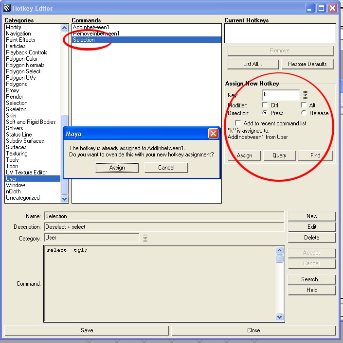343x343 pixels.
Task: Select the Modify category
Action: click(33, 27)
